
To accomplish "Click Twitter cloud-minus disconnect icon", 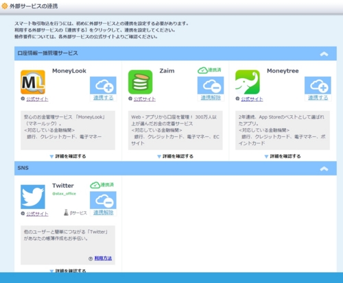I will (x=103, y=200).
